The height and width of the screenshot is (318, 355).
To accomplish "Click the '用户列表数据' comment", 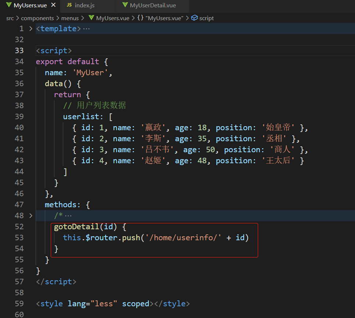I will (101, 105).
